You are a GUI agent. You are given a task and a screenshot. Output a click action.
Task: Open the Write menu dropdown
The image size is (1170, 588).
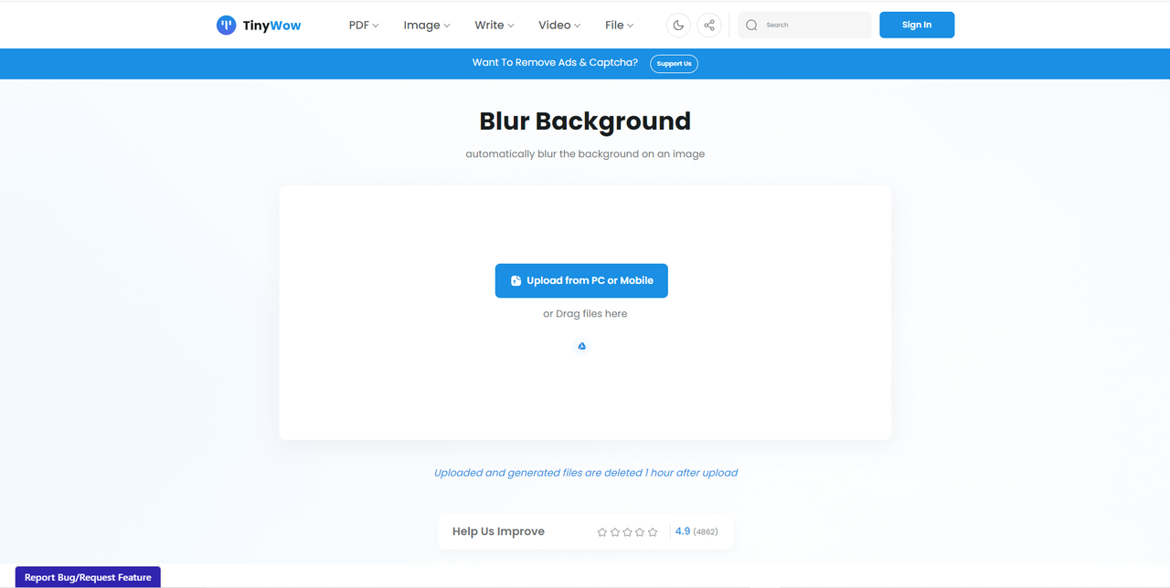pyautogui.click(x=495, y=26)
